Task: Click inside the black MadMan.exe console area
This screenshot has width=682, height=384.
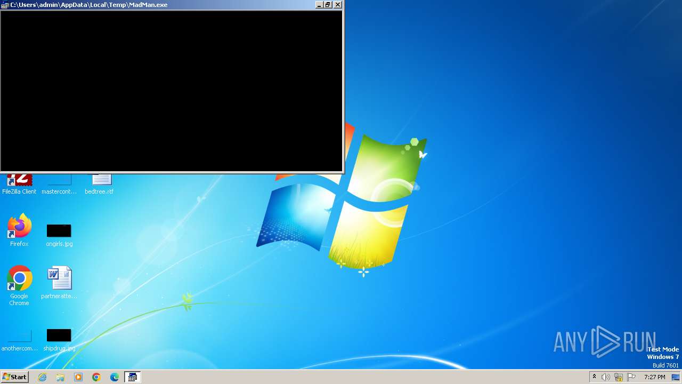Action: [171, 91]
